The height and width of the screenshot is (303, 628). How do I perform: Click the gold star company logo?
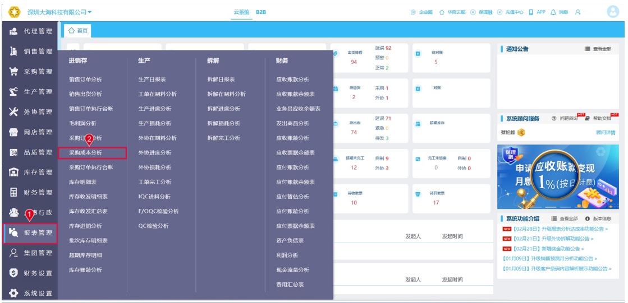coord(15,12)
